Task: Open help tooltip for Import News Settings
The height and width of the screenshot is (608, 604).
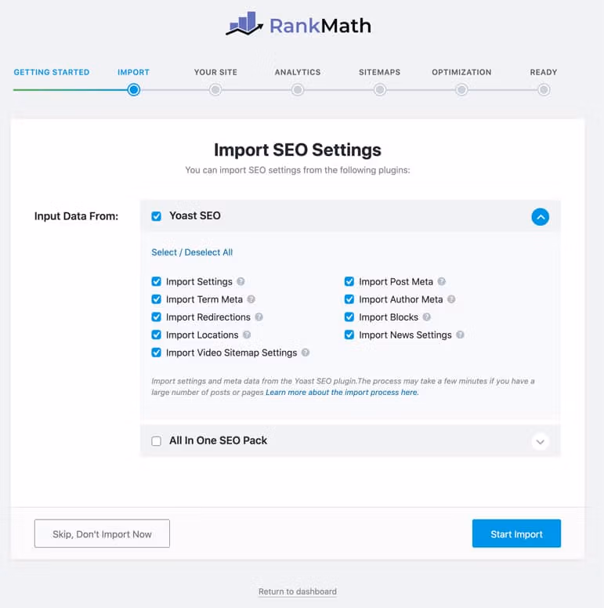Action: tap(460, 335)
